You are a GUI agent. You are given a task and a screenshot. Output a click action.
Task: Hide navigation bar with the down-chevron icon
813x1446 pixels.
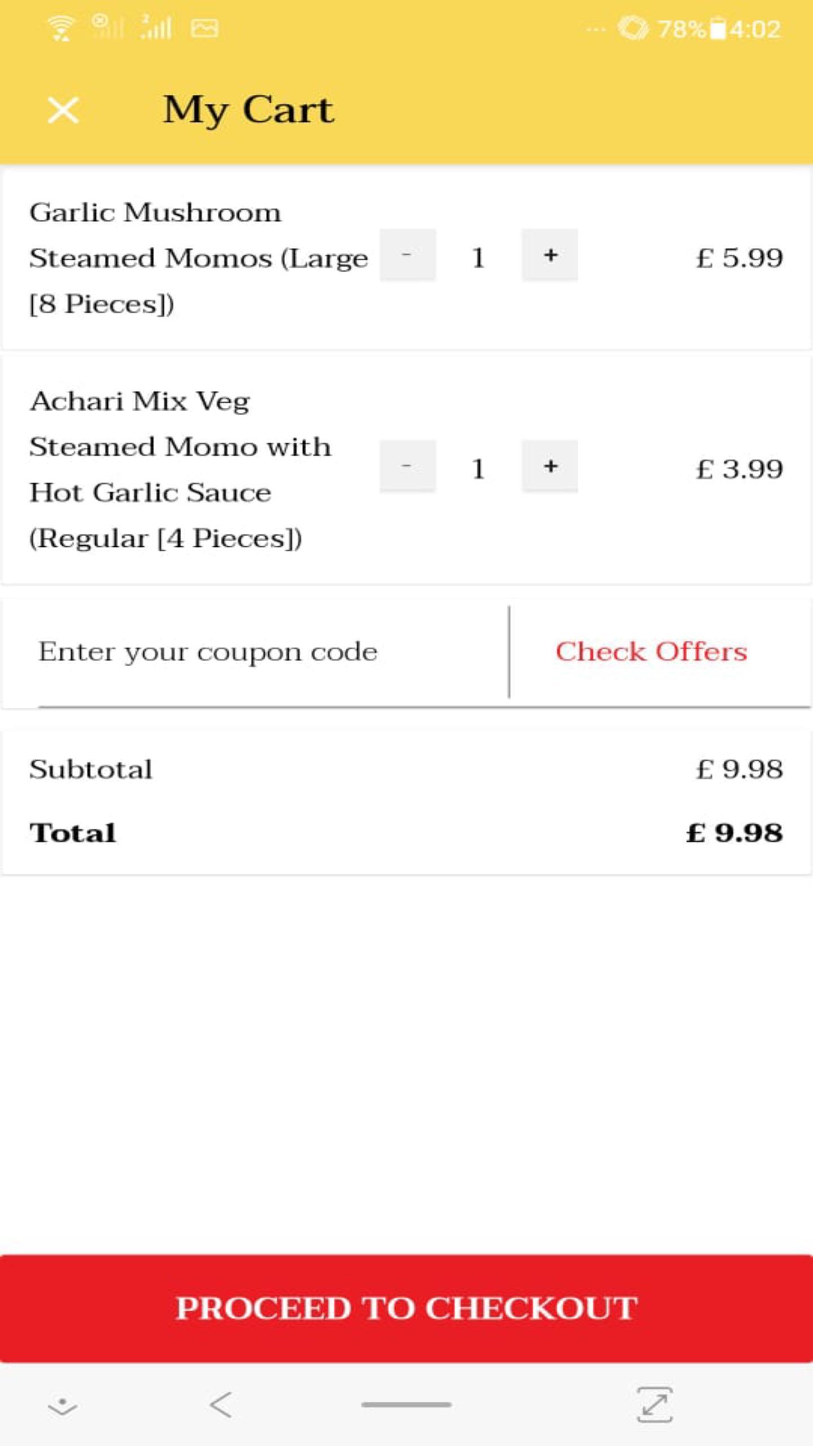click(63, 1406)
